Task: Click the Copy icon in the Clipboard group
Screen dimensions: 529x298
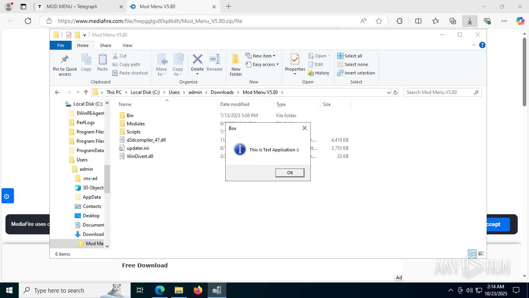Action: click(86, 59)
